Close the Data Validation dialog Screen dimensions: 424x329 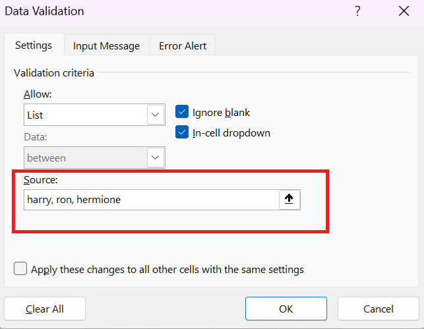point(404,11)
